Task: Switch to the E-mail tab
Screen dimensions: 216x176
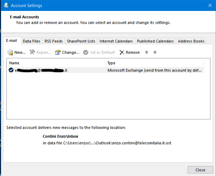Action: coord(11,41)
